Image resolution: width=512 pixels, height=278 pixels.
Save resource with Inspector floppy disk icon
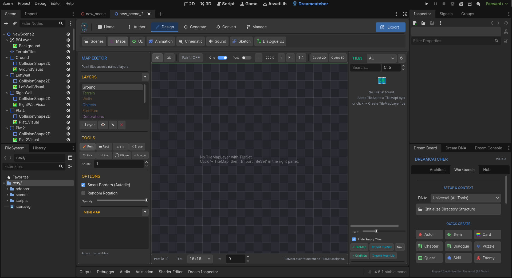[x=432, y=23]
